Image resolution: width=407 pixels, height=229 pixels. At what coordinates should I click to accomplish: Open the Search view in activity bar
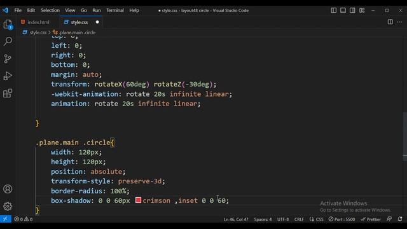pos(8,41)
